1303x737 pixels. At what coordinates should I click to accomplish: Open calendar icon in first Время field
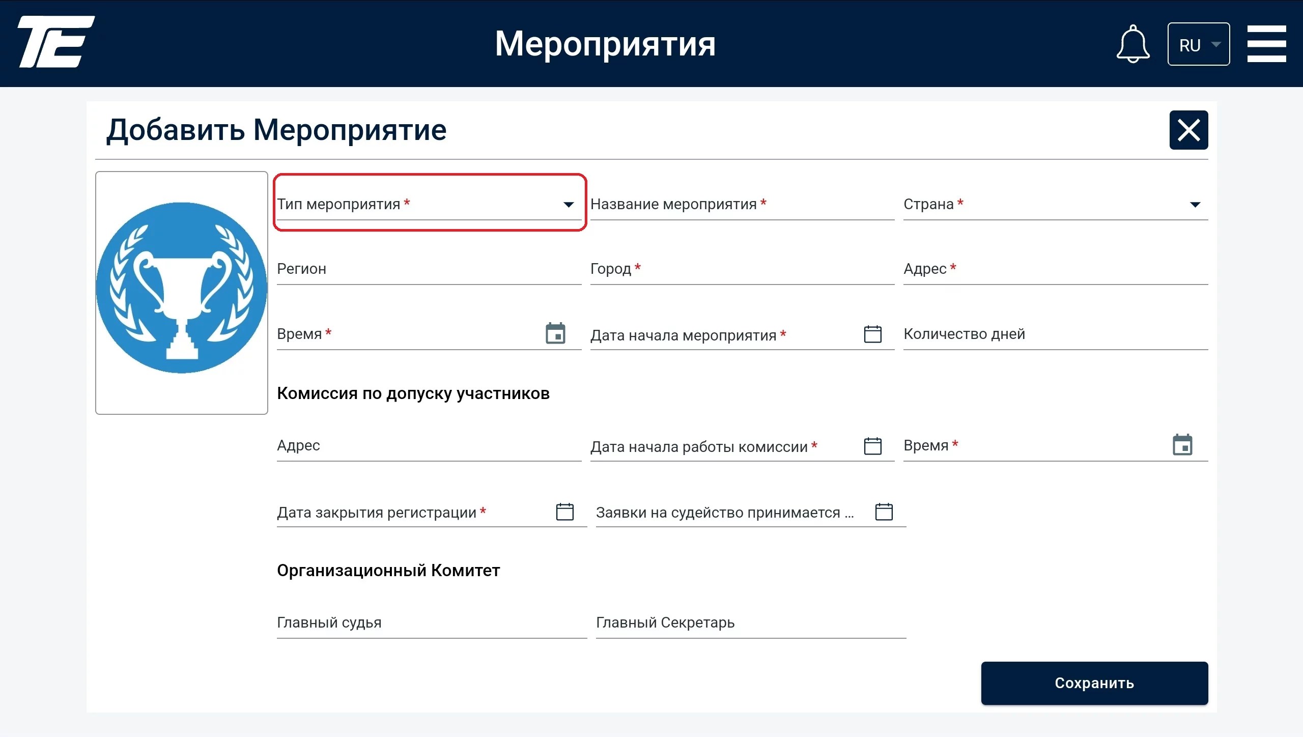[x=555, y=333]
